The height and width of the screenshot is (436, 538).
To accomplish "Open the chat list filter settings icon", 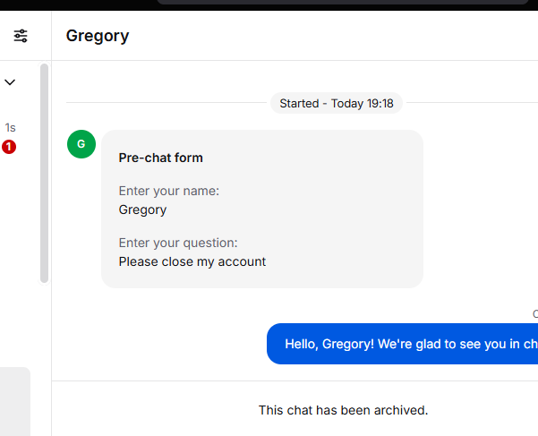I will [x=21, y=36].
